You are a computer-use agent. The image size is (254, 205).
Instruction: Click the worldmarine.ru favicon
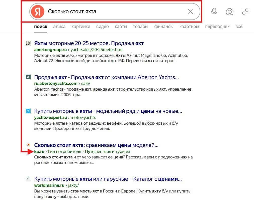click(x=28, y=179)
